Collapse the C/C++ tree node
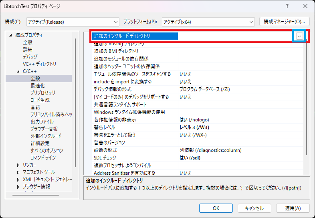 point(18,71)
